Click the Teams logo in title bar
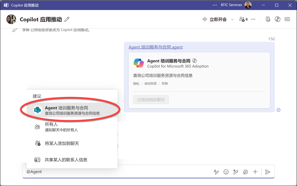The image size is (297, 186). [6, 5]
